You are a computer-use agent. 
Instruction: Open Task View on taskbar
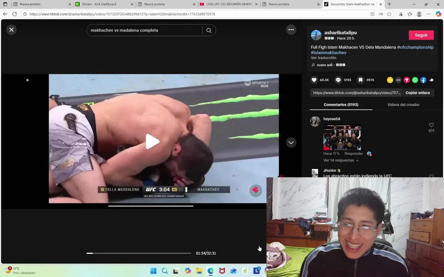tap(176, 271)
